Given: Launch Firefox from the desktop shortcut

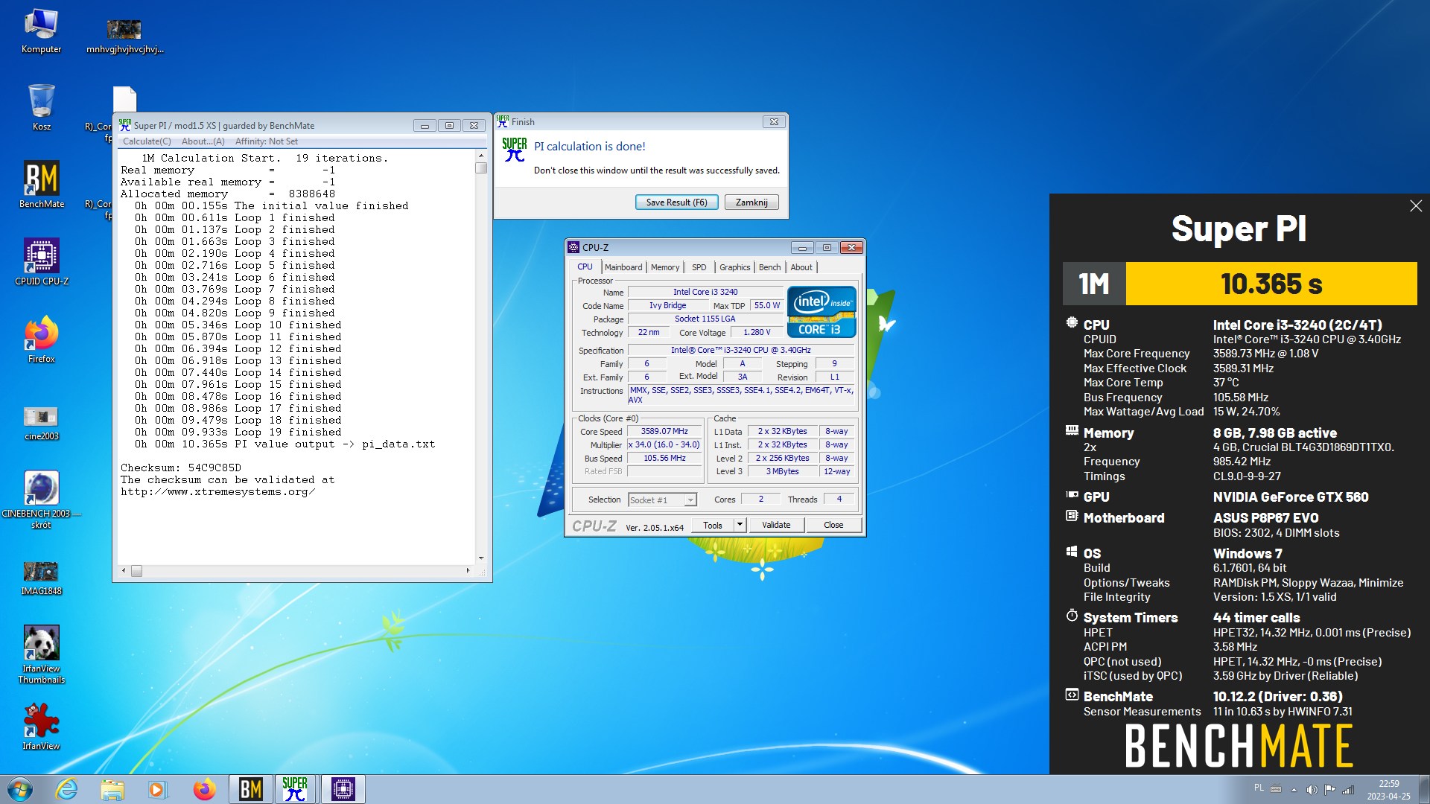Looking at the screenshot, I should pyautogui.click(x=41, y=339).
